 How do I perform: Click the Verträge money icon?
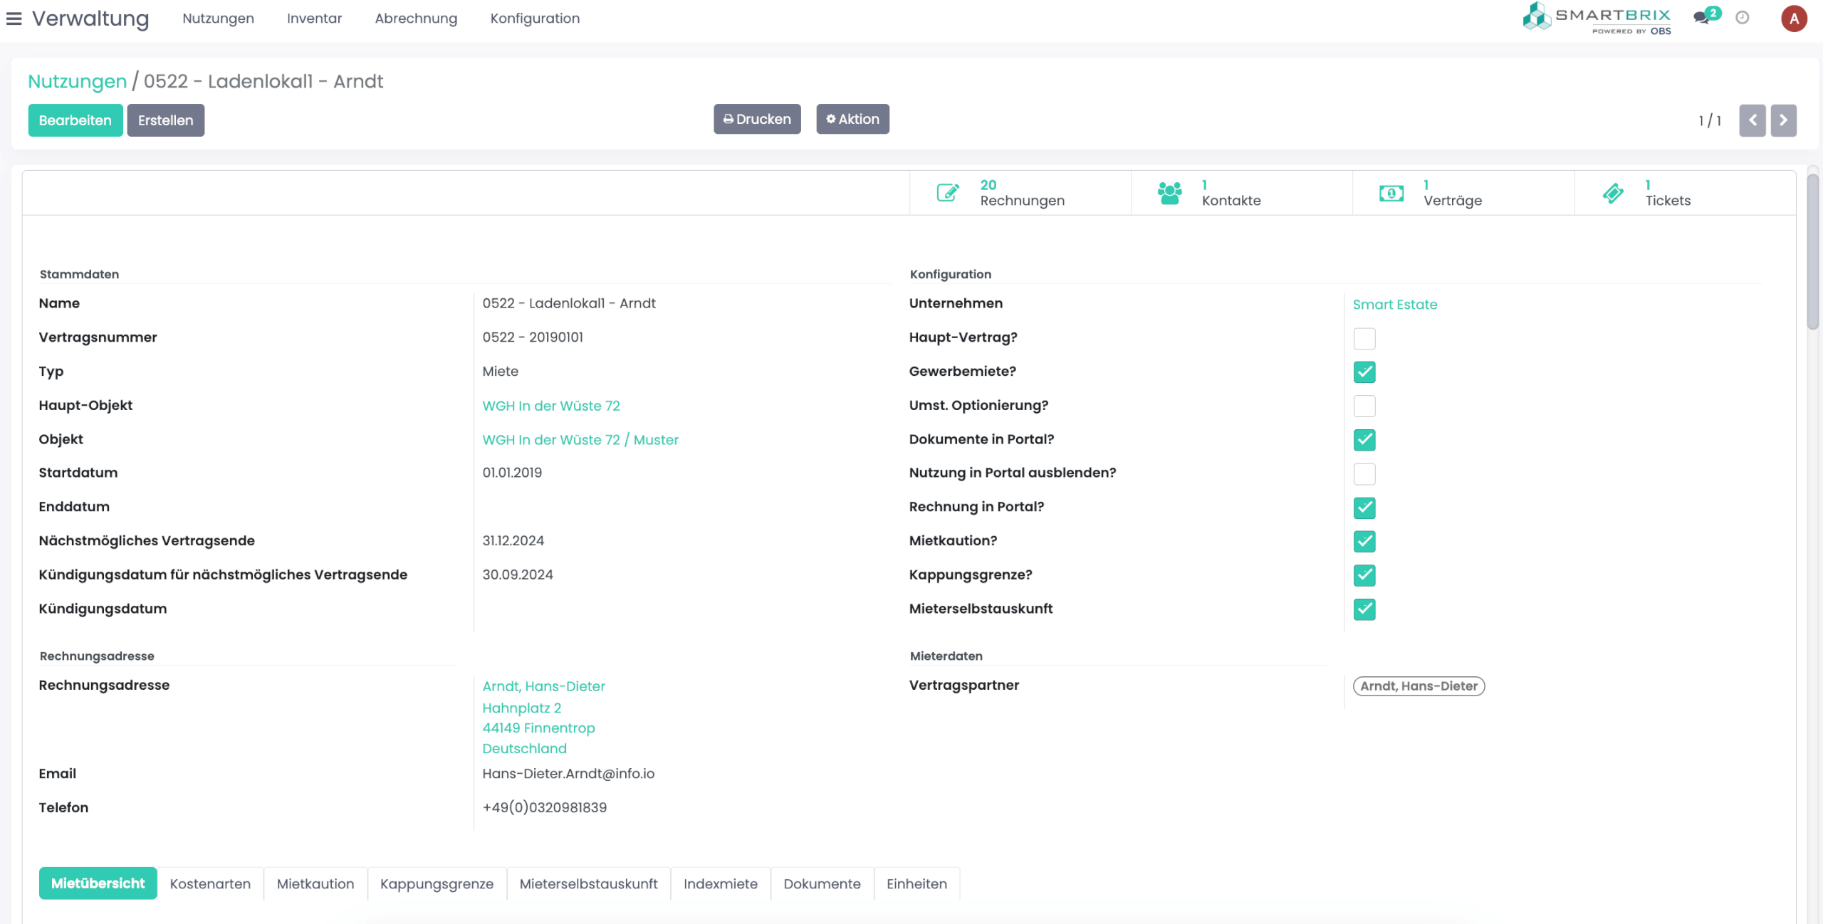pos(1391,193)
